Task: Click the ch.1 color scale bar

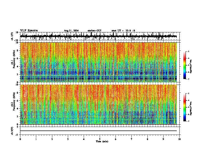Action: click(x=184, y=65)
